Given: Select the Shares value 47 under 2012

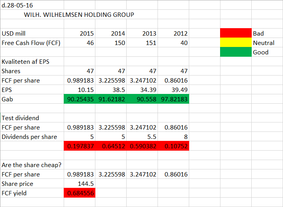Looking at the screenshot, I should (184, 71).
